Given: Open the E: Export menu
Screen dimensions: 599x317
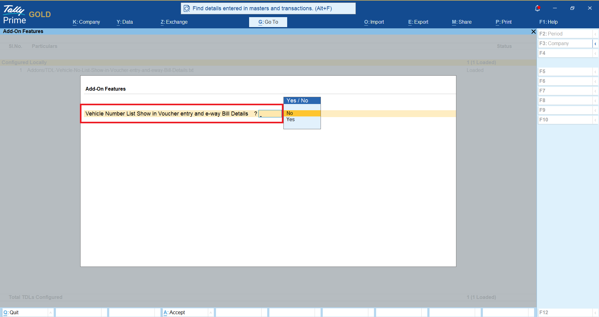Looking at the screenshot, I should point(418,22).
